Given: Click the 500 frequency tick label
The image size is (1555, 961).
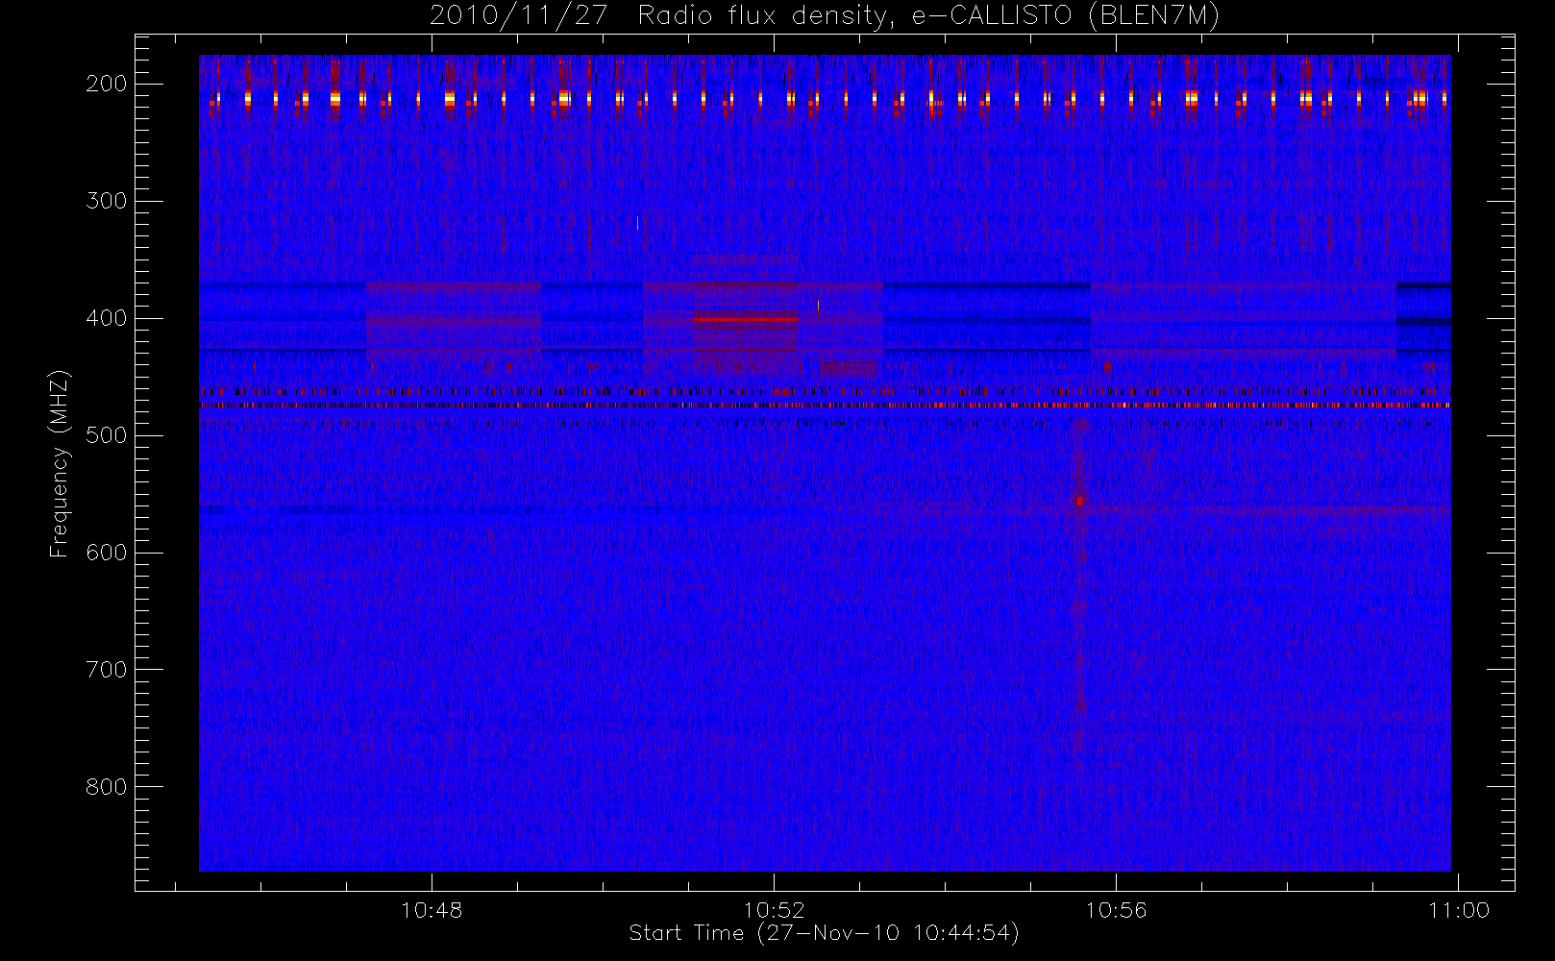Looking at the screenshot, I should tap(107, 435).
